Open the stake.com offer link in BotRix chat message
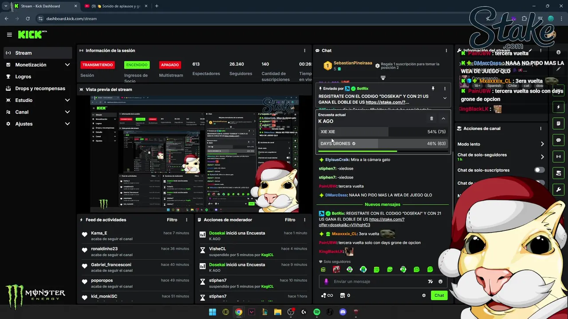Screen dimensions: 568x319 (362, 222)
